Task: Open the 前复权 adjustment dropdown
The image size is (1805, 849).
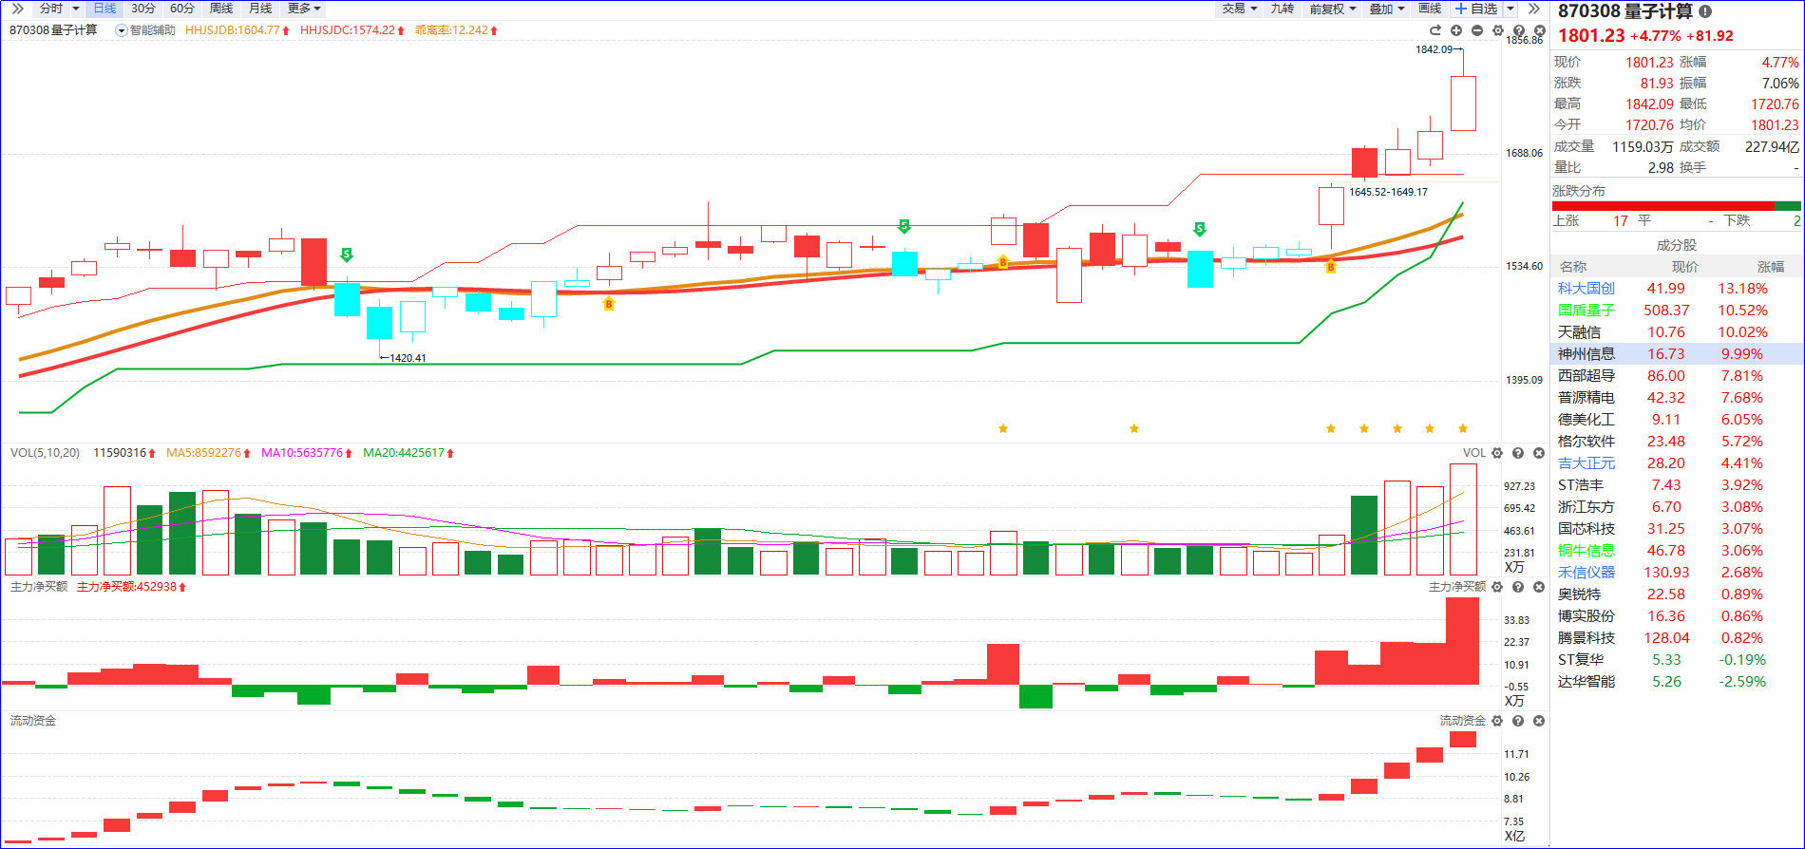Action: tap(1332, 9)
